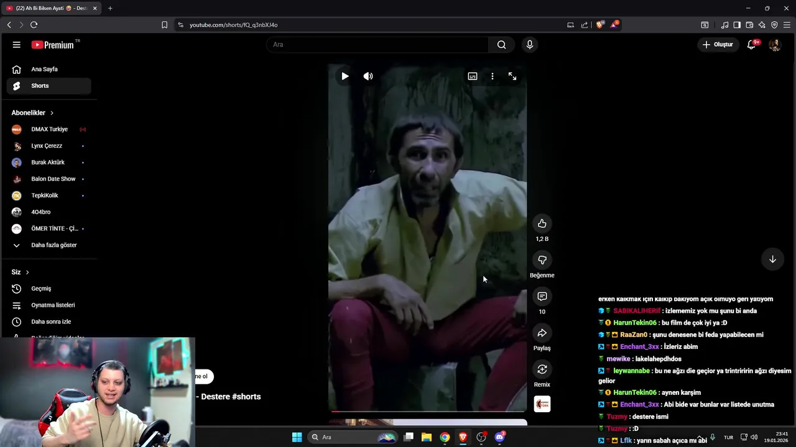Open a new browser tab
The width and height of the screenshot is (796, 447).
[x=110, y=8]
